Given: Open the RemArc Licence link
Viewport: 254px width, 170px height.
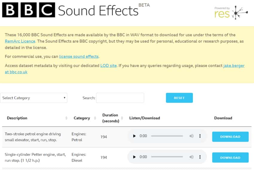Looking at the screenshot, I should 20,41.
